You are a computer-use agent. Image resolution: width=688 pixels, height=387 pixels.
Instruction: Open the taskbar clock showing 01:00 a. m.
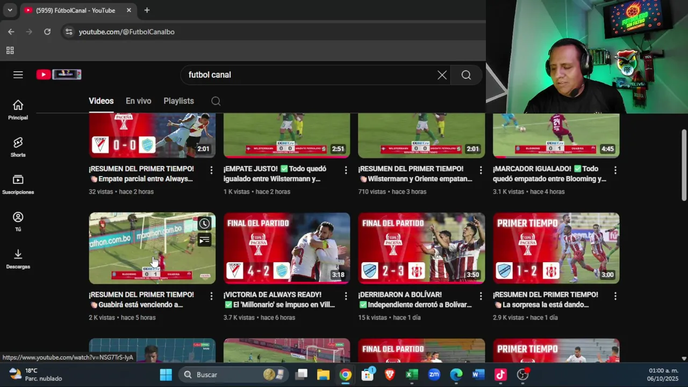point(663,375)
